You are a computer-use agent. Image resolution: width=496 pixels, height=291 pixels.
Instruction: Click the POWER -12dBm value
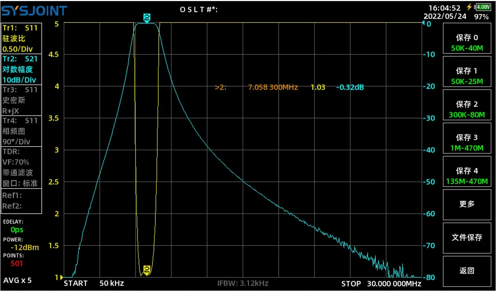pyautogui.click(x=25, y=247)
